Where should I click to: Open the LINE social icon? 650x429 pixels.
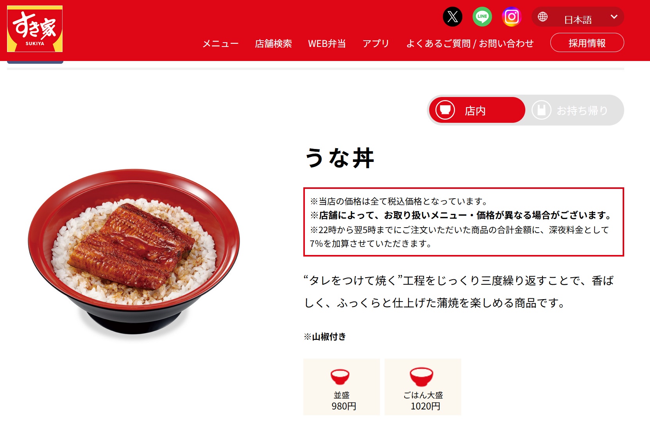482,17
